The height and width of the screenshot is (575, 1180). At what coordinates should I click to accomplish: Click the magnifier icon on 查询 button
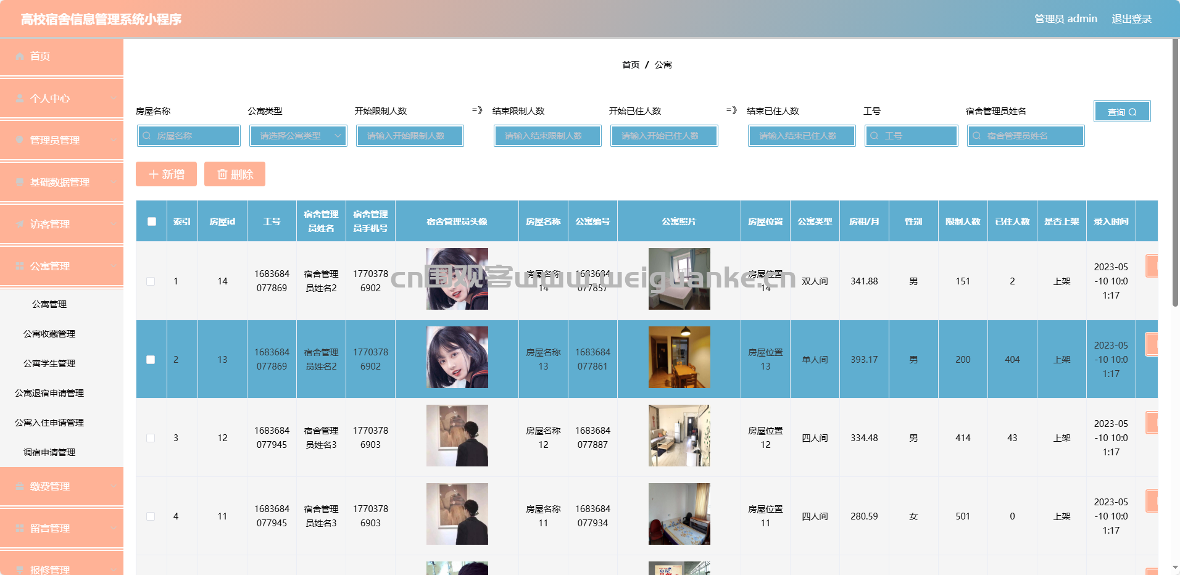1132,112
